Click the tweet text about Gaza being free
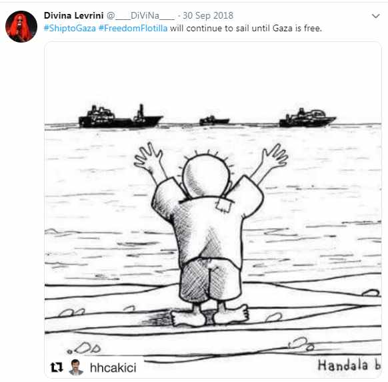 click(246, 29)
